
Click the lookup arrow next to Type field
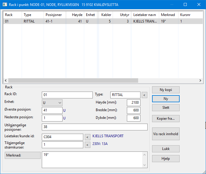click(x=144, y=95)
